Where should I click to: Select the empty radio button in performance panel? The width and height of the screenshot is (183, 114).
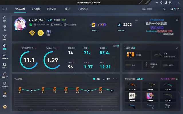[x=104, y=79]
